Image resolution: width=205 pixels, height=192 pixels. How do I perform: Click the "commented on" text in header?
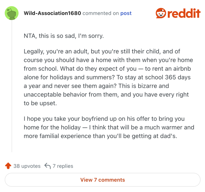pos(100,13)
